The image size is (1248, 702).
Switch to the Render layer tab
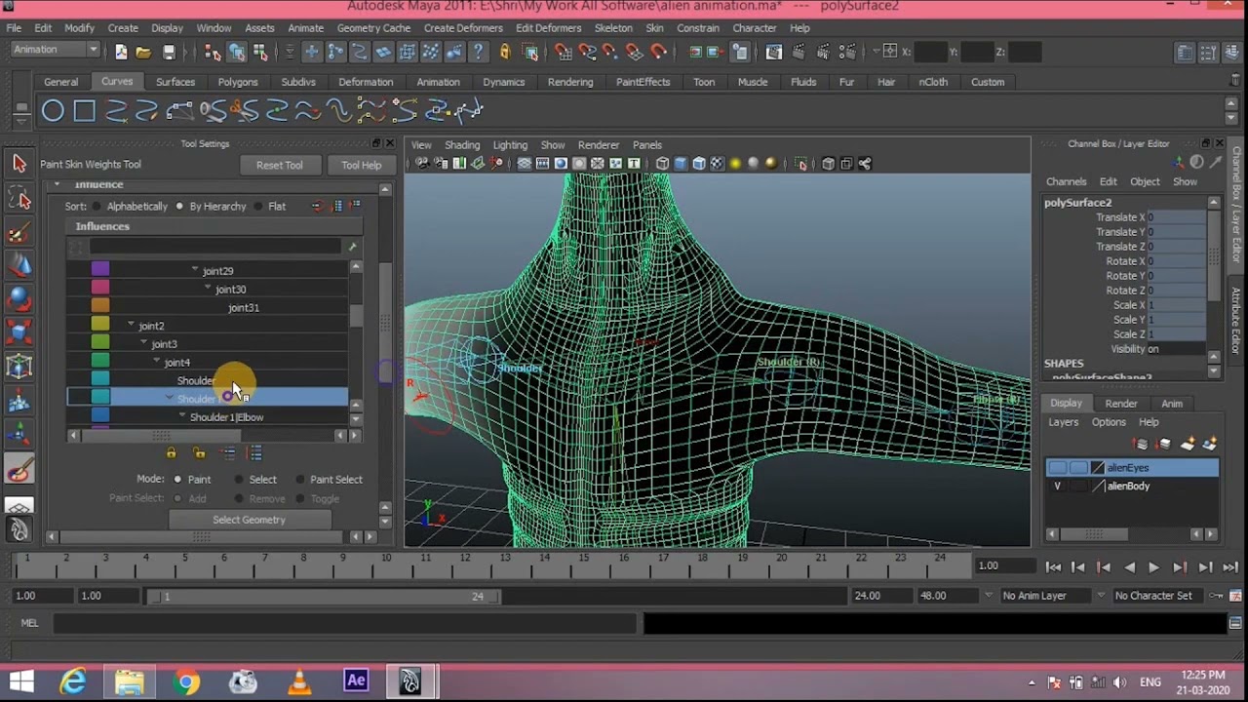pos(1121,404)
